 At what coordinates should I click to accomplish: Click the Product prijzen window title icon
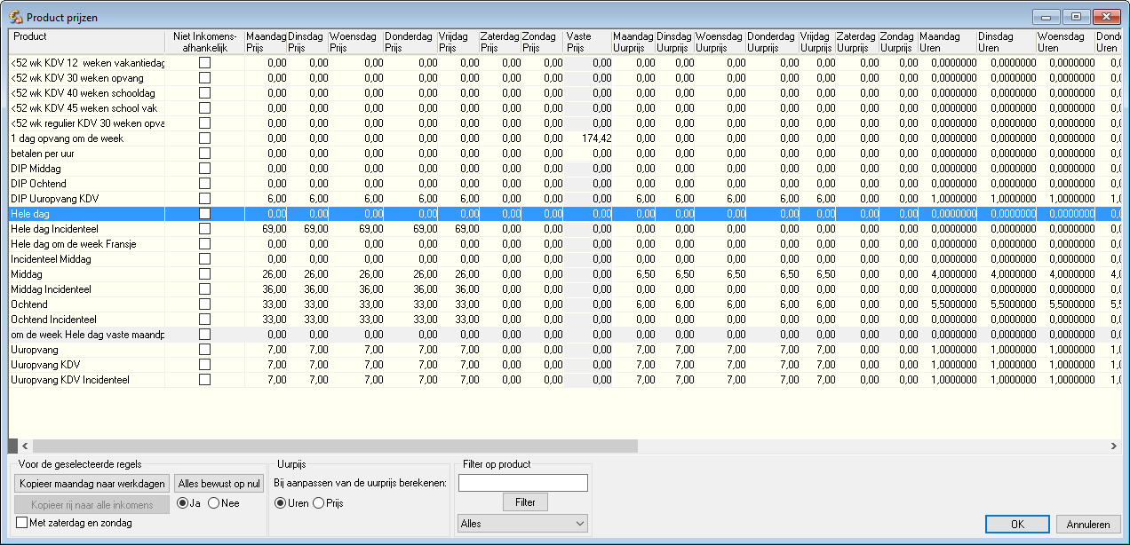15,17
